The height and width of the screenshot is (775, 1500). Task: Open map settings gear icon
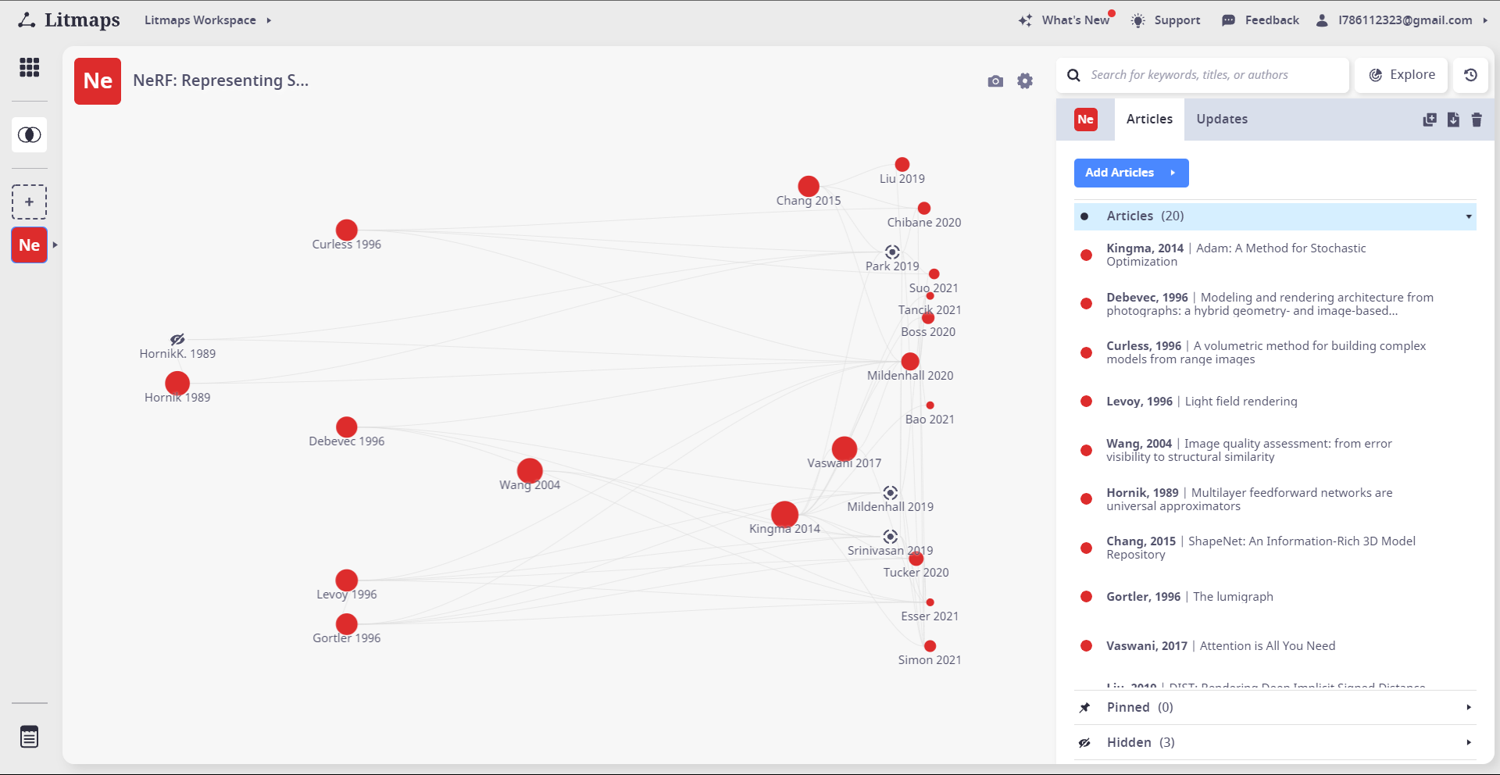pos(1025,80)
